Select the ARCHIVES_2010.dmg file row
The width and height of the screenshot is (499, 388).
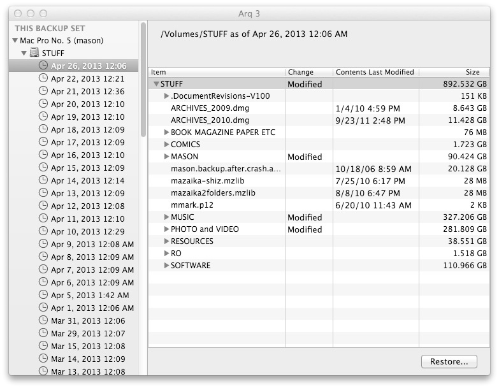coord(319,120)
